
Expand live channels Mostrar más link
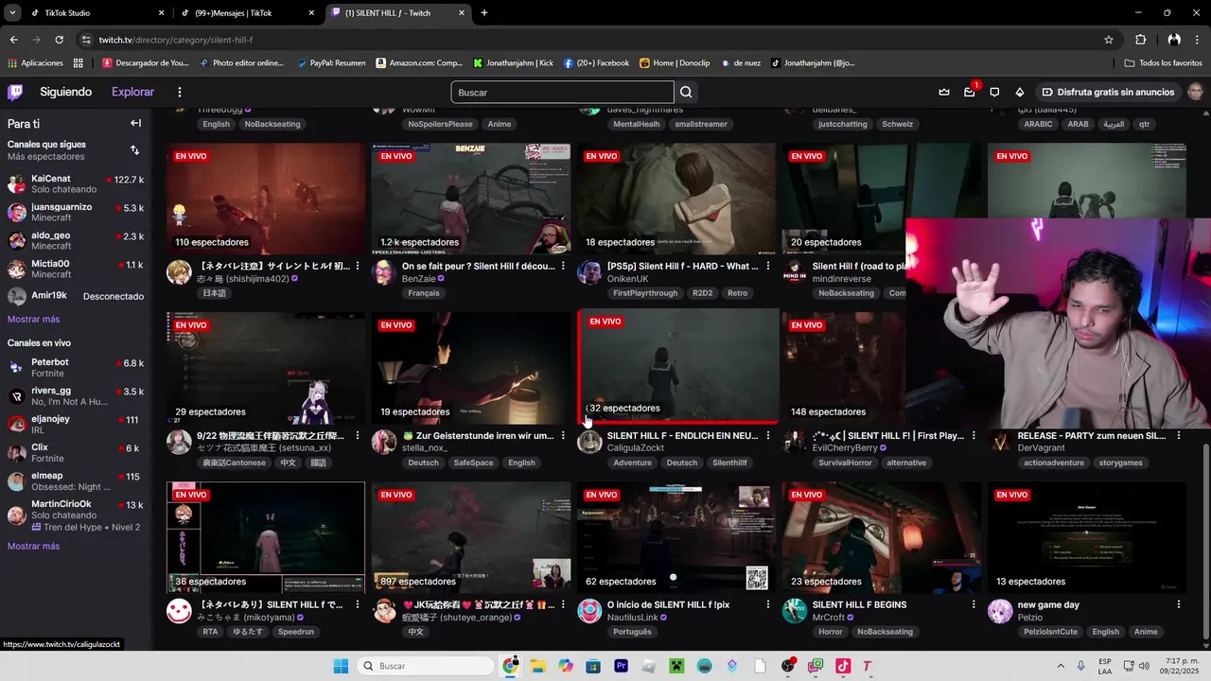click(33, 546)
